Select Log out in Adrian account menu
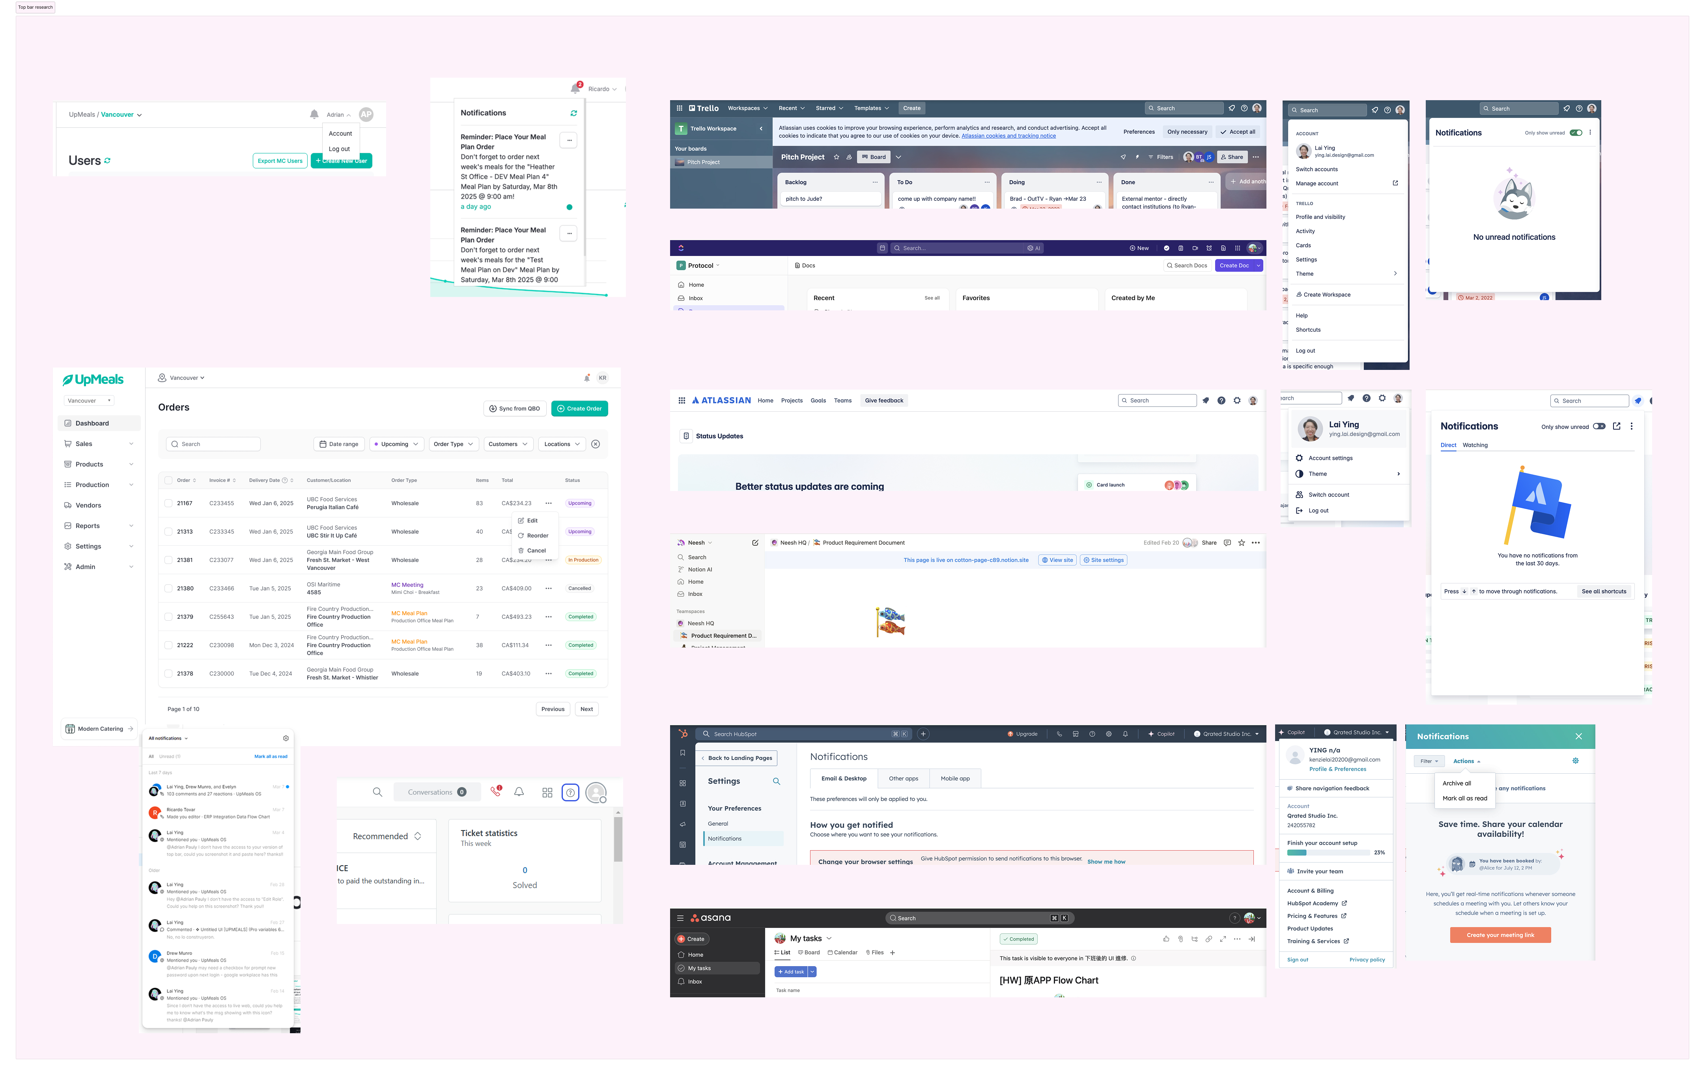This screenshot has height=1075, width=1705. 339,149
